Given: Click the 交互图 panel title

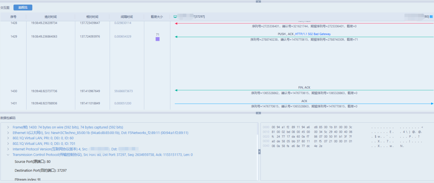Looking at the screenshot, I should pos(5,8).
